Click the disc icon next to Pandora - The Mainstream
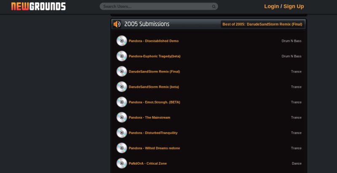Image resolution: width=337 pixels, height=173 pixels. coord(122,117)
